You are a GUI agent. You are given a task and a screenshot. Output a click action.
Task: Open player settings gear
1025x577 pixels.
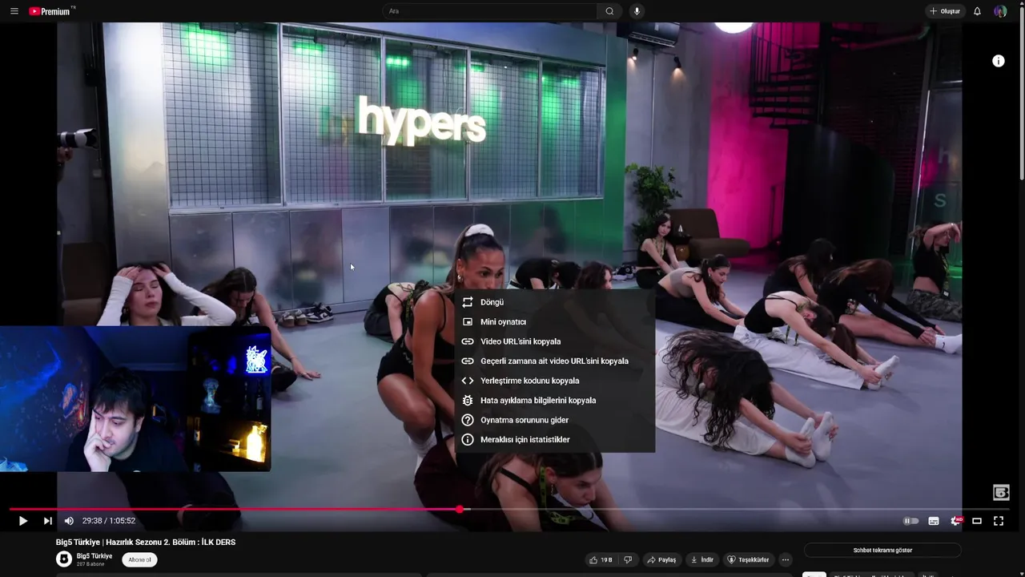click(955, 521)
